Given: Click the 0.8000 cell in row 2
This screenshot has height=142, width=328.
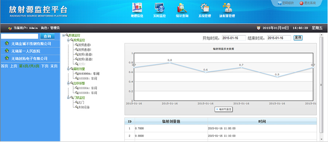Looking at the screenshot, I should (171, 136).
